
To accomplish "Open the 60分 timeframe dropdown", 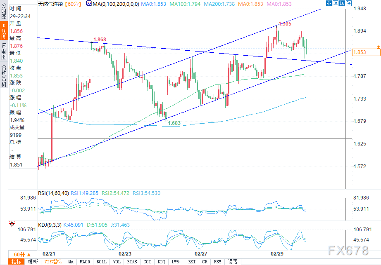I will point(22,255).
